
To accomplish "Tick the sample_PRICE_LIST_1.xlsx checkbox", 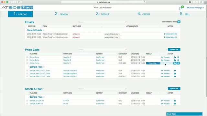I will point(27,77).
